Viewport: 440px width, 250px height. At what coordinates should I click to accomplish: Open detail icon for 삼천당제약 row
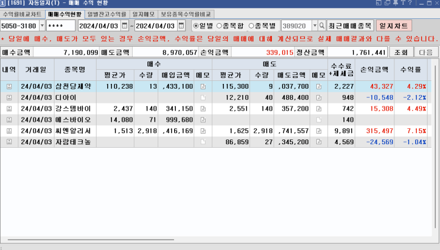coord(9,86)
